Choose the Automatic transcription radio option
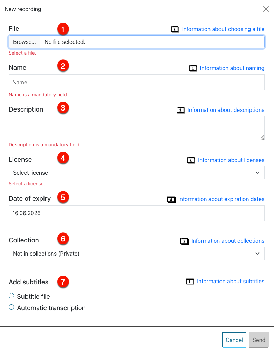Screen dimensions: 274x353 [11, 307]
